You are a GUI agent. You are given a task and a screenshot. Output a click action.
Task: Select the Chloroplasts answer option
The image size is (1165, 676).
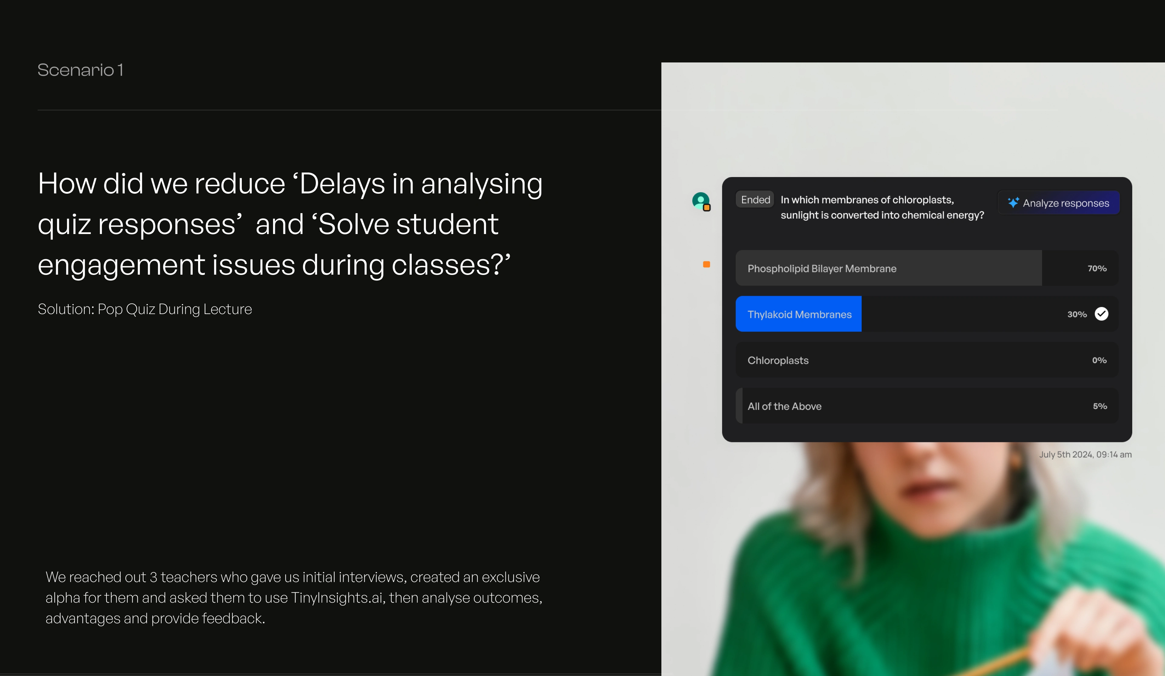[927, 360]
